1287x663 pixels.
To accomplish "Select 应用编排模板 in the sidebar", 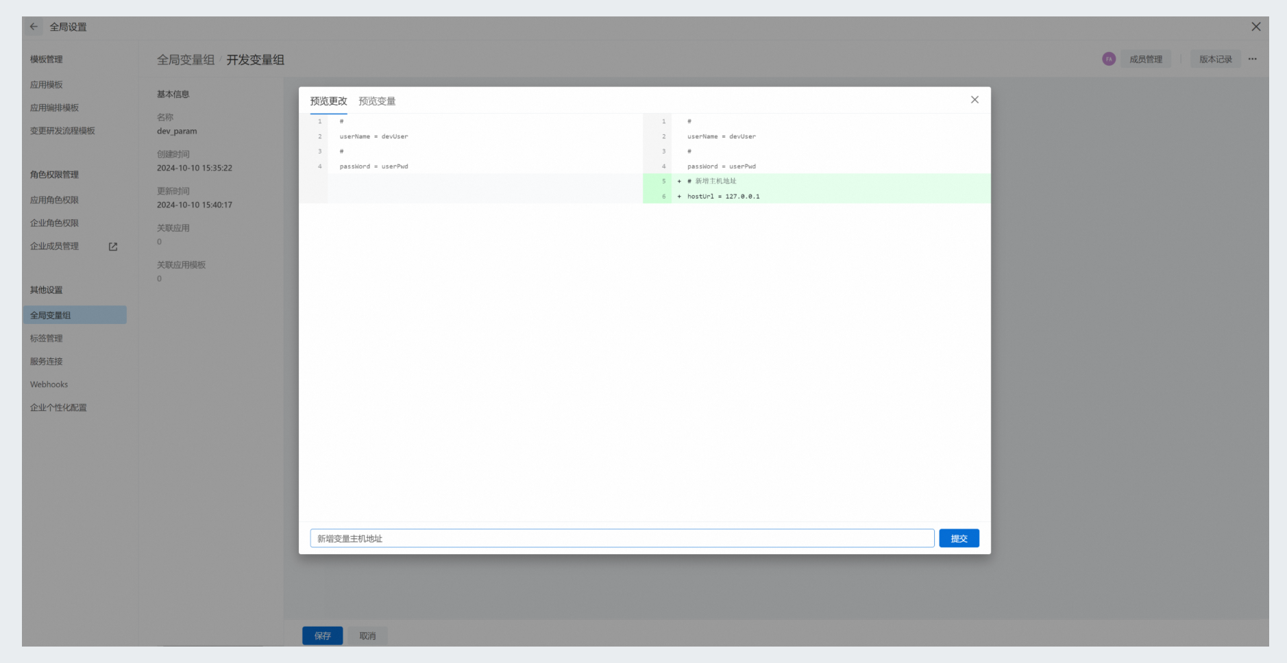I will (x=54, y=108).
